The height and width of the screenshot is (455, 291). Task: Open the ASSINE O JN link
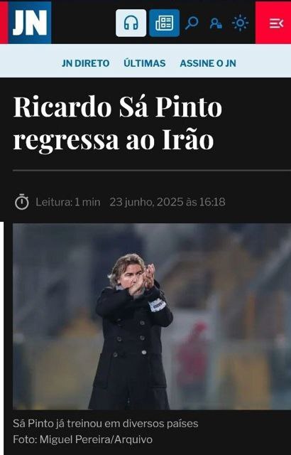coord(208,63)
